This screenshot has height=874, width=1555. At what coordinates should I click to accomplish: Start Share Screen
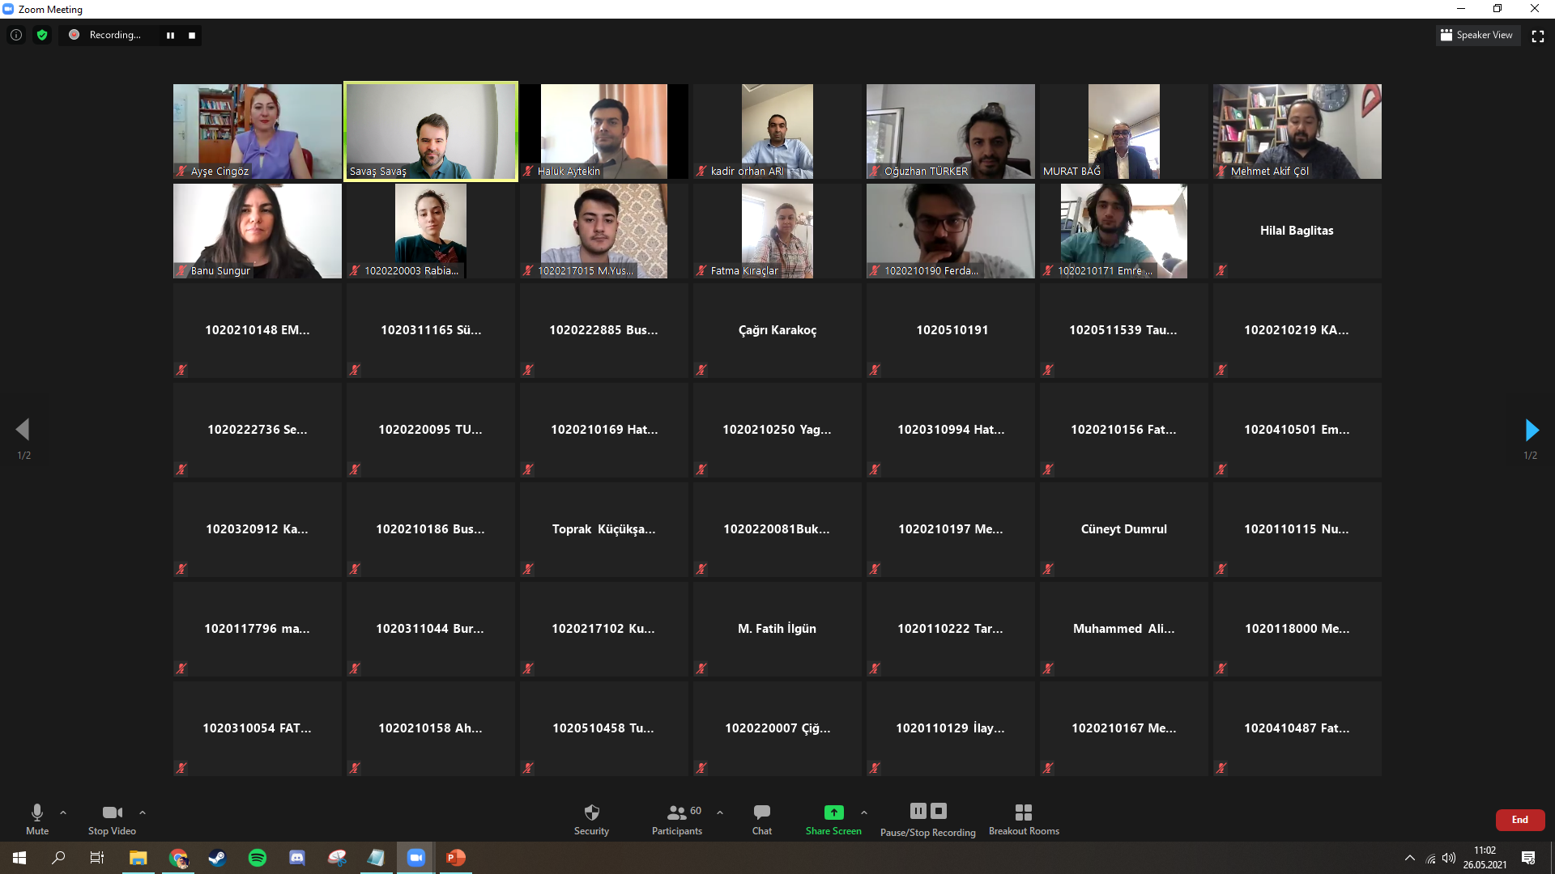(x=833, y=819)
